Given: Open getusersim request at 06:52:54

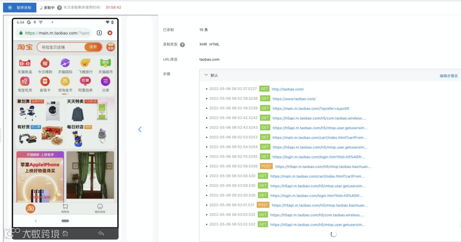Looking at the screenshot, I should (320, 147).
